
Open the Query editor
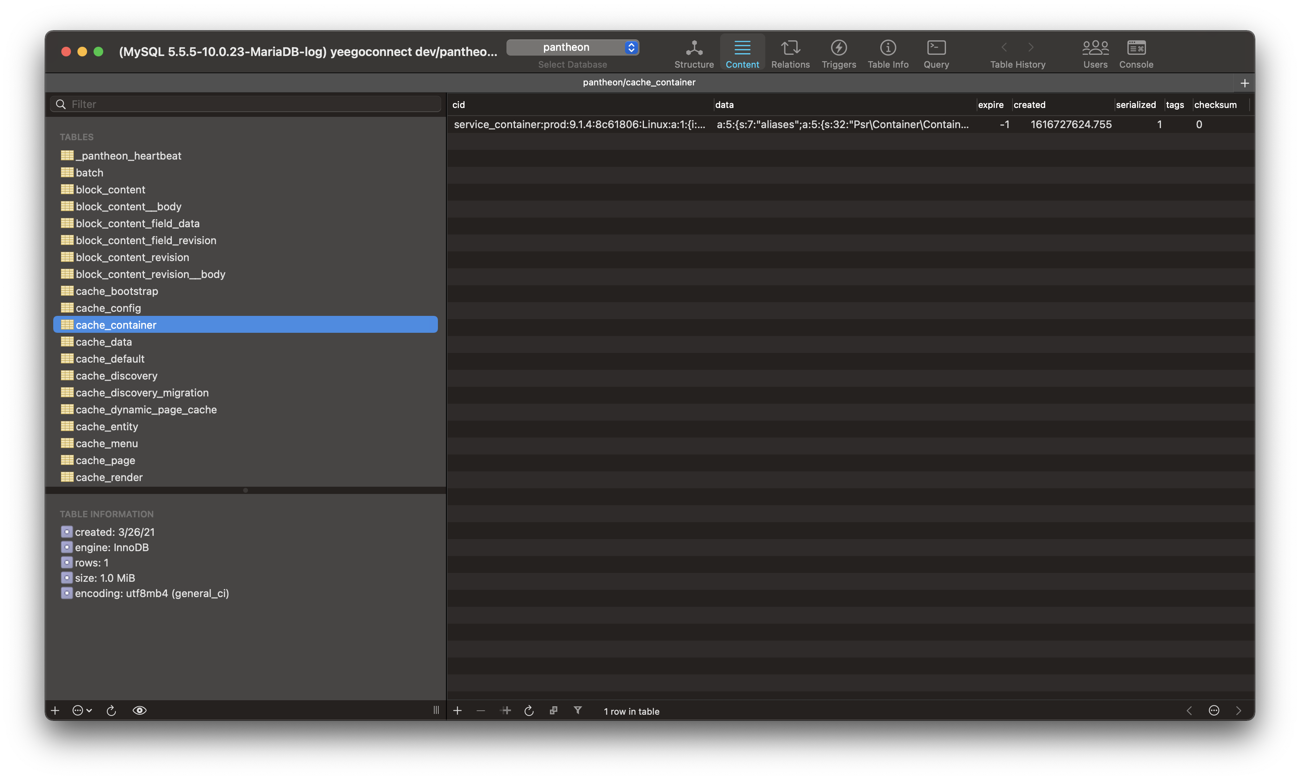(x=936, y=54)
